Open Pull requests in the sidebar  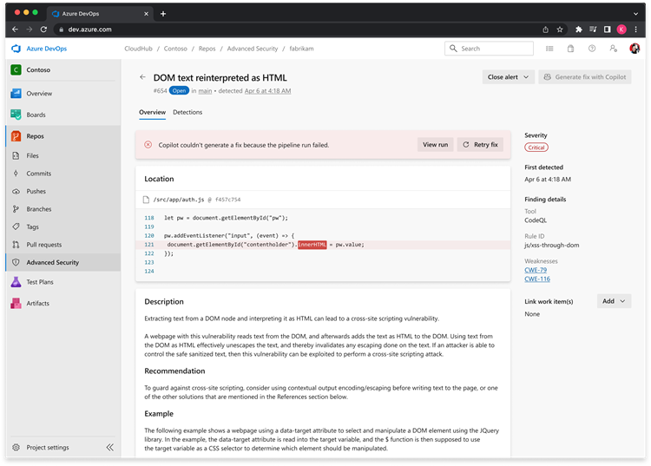(x=44, y=245)
